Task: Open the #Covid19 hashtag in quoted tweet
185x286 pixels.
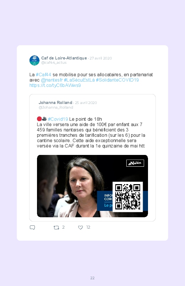Action: 58,119
